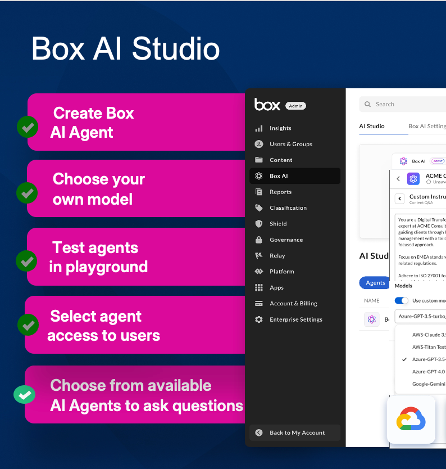Screen dimensions: 446x469
Task: Click the AGENT badge next to Box AI
Action: point(438,161)
